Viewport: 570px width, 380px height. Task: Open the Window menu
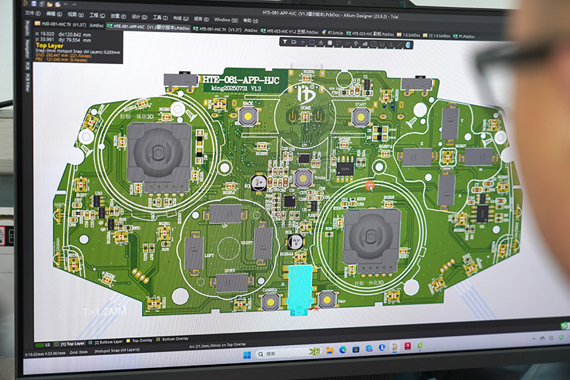pos(222,19)
